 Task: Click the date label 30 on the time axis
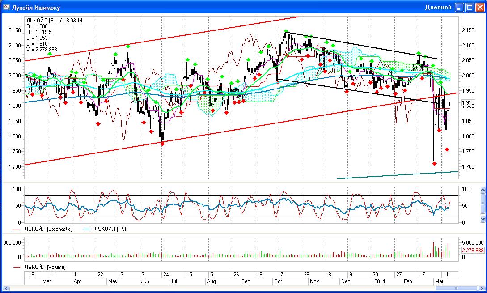(376, 275)
